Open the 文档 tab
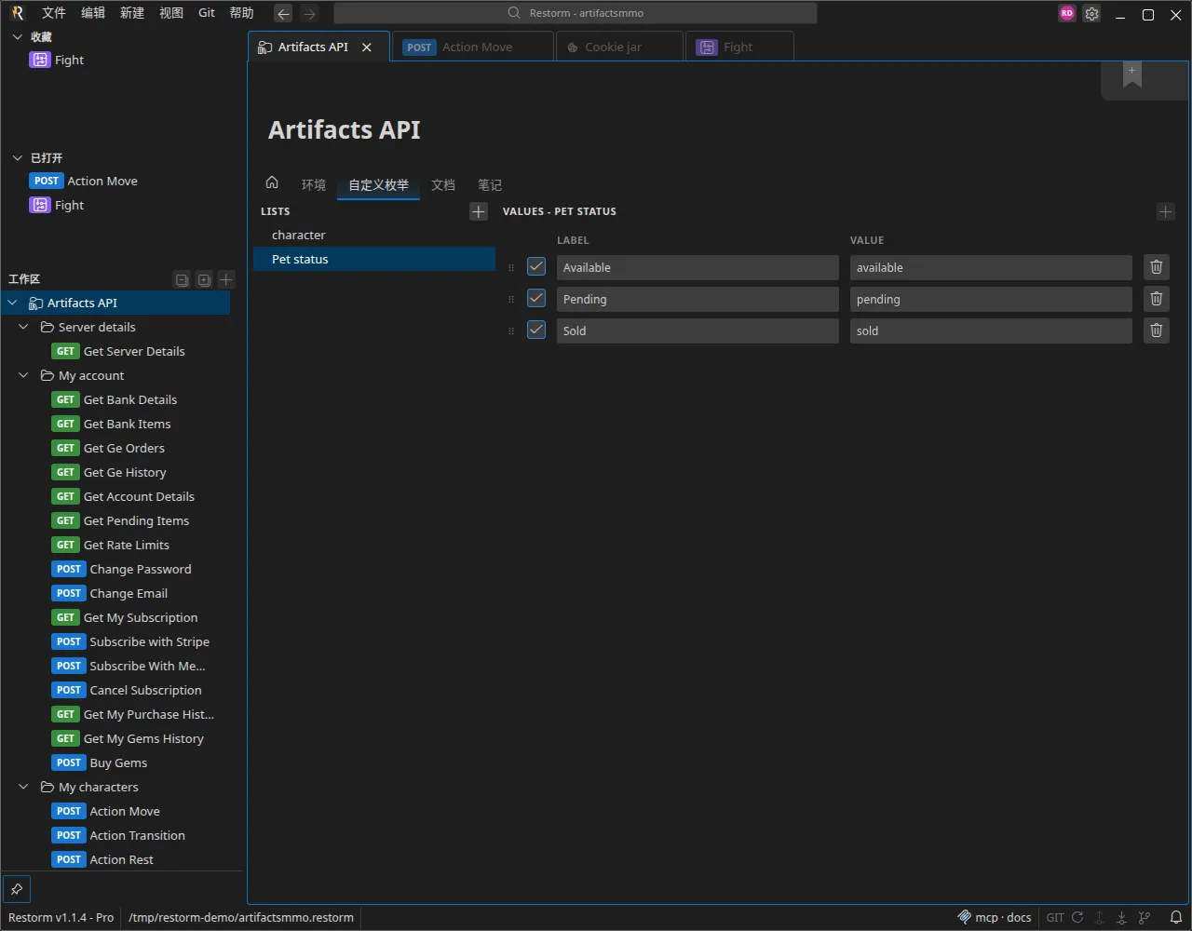Image resolution: width=1192 pixels, height=931 pixels. click(x=443, y=185)
